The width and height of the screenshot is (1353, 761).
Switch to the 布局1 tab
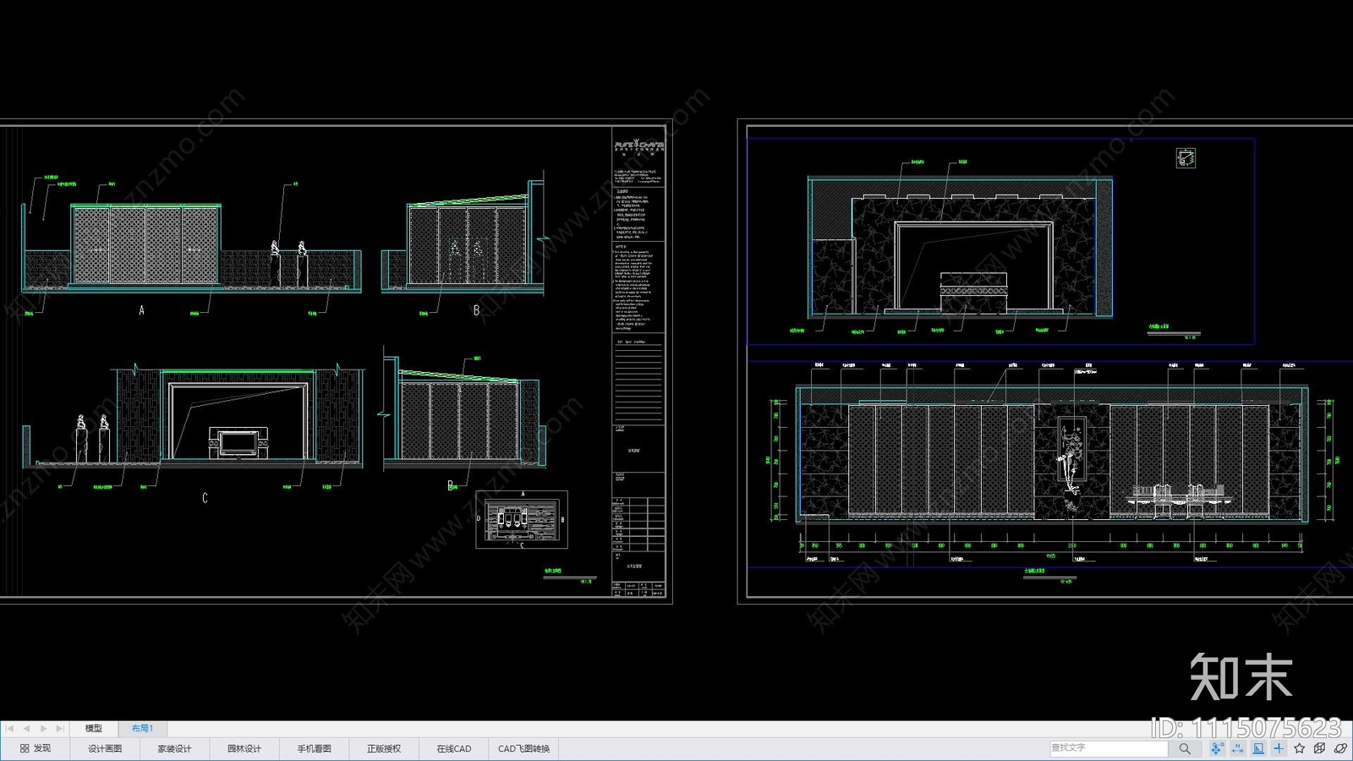[x=142, y=728]
